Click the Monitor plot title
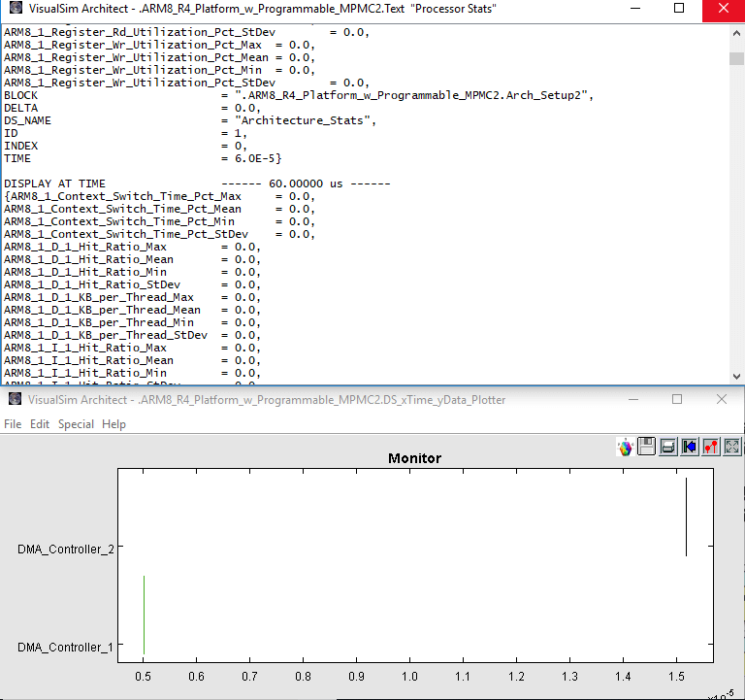745x700 pixels. pyautogui.click(x=414, y=458)
